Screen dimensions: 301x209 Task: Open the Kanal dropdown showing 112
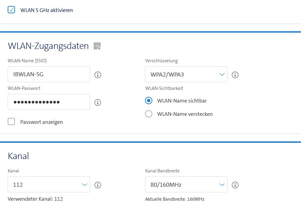pyautogui.click(x=49, y=185)
